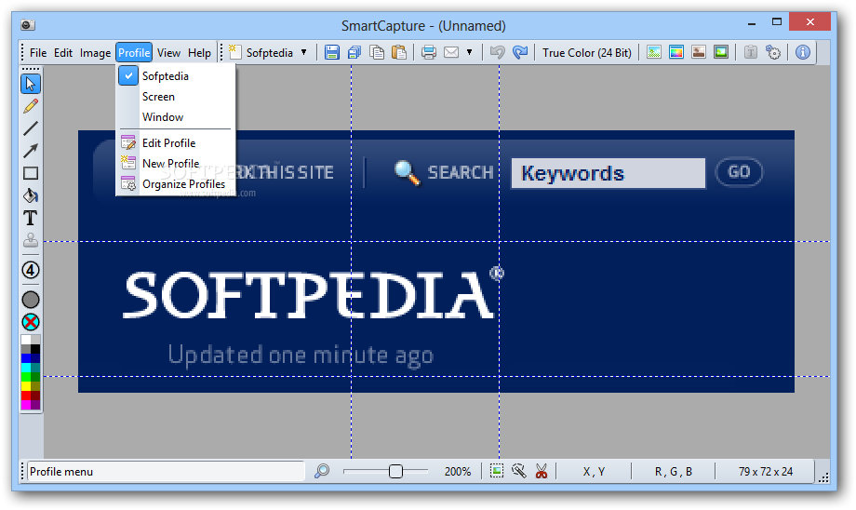Open the gear Settings icon

pos(773,52)
